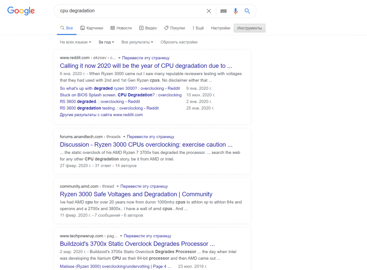Click the 'forums.anandtech.com › threads' URL text
Image resolution: width=367 pixels, height=270 pixels.
coord(90,137)
